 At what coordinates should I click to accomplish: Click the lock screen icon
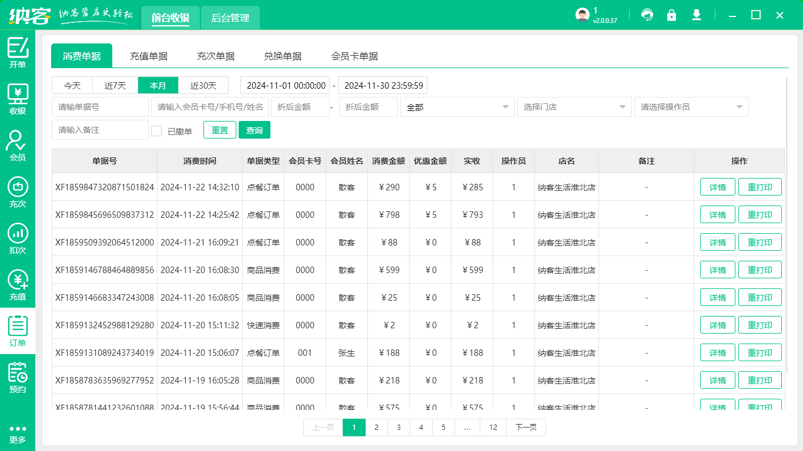(x=671, y=15)
